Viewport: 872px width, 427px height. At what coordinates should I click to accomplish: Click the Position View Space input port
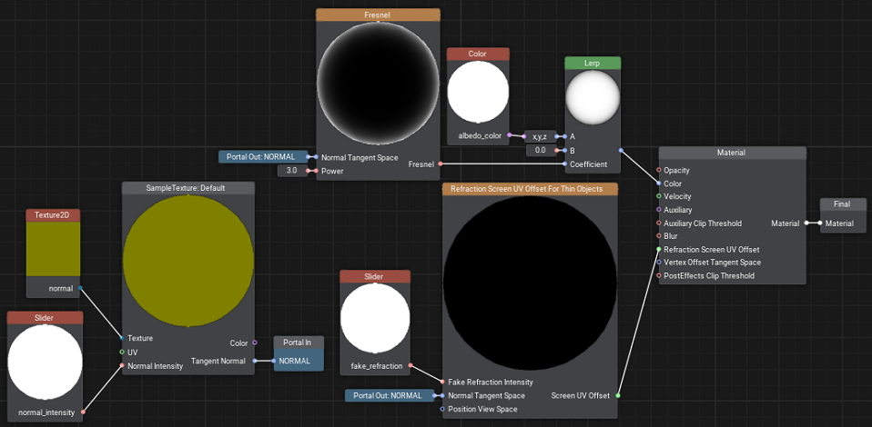coord(443,409)
